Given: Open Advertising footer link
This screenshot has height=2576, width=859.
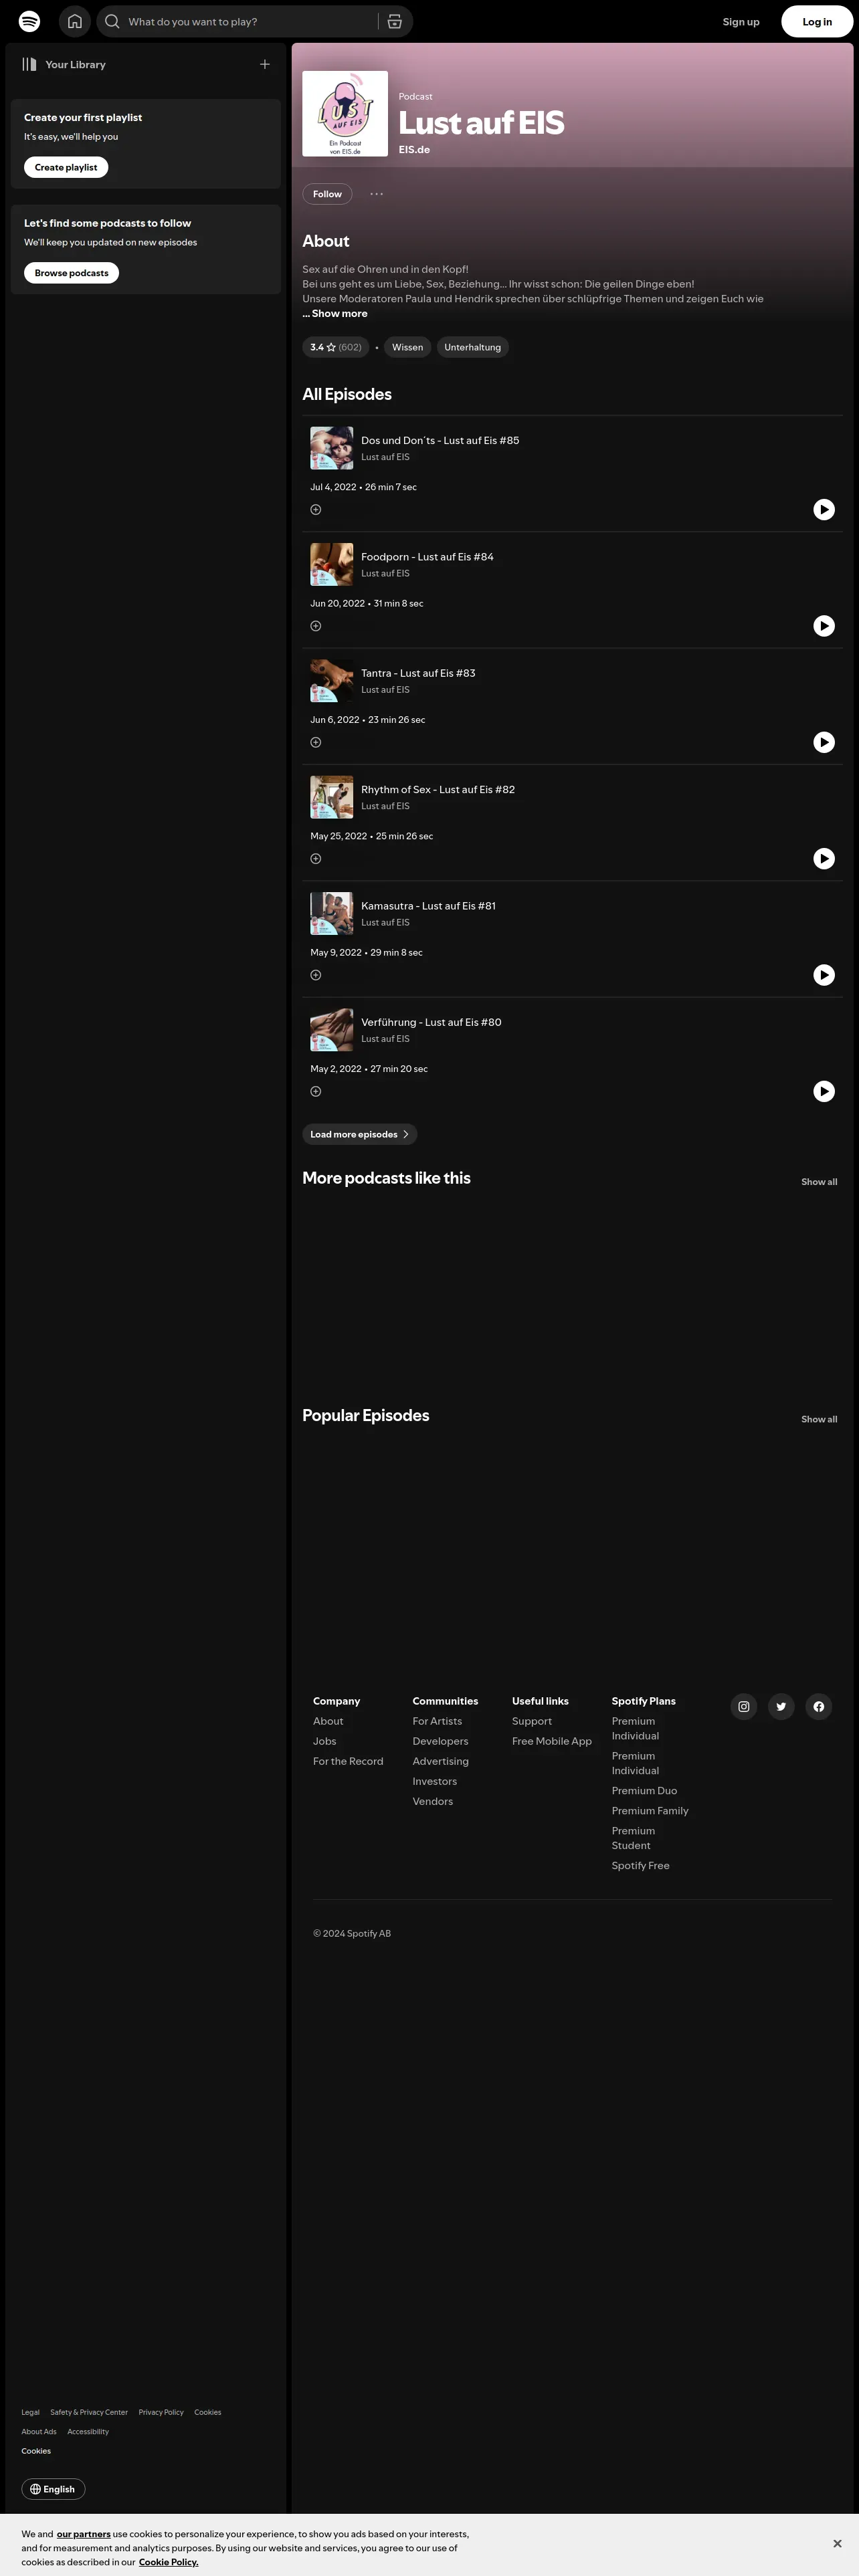Looking at the screenshot, I should [x=441, y=1761].
